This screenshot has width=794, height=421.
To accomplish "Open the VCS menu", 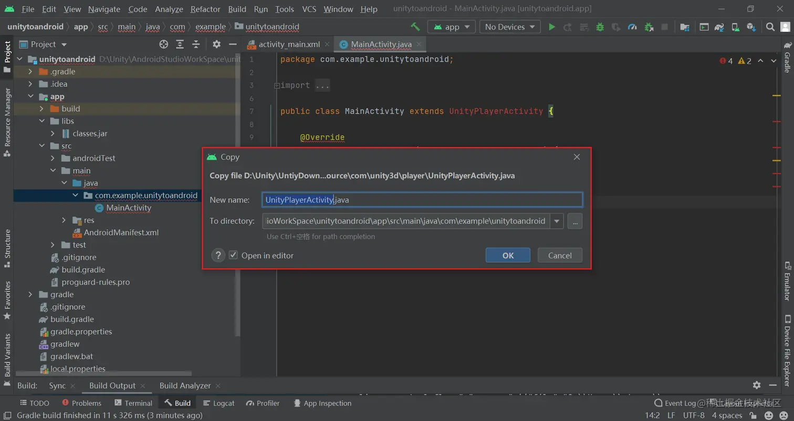I will (309, 9).
